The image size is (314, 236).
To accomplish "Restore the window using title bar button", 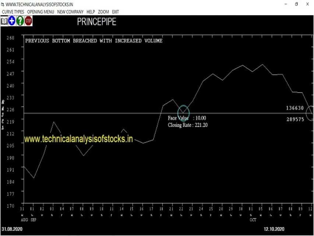I will tap(296, 4).
